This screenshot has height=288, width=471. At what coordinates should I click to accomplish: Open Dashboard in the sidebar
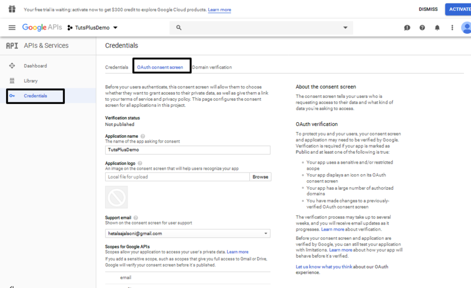[x=35, y=66]
